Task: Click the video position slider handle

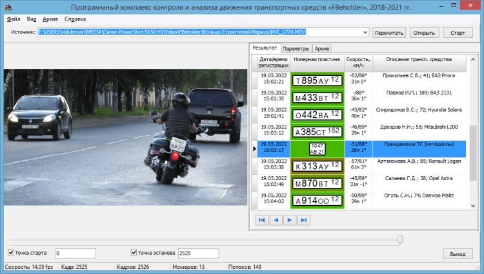Action: [x=400, y=239]
